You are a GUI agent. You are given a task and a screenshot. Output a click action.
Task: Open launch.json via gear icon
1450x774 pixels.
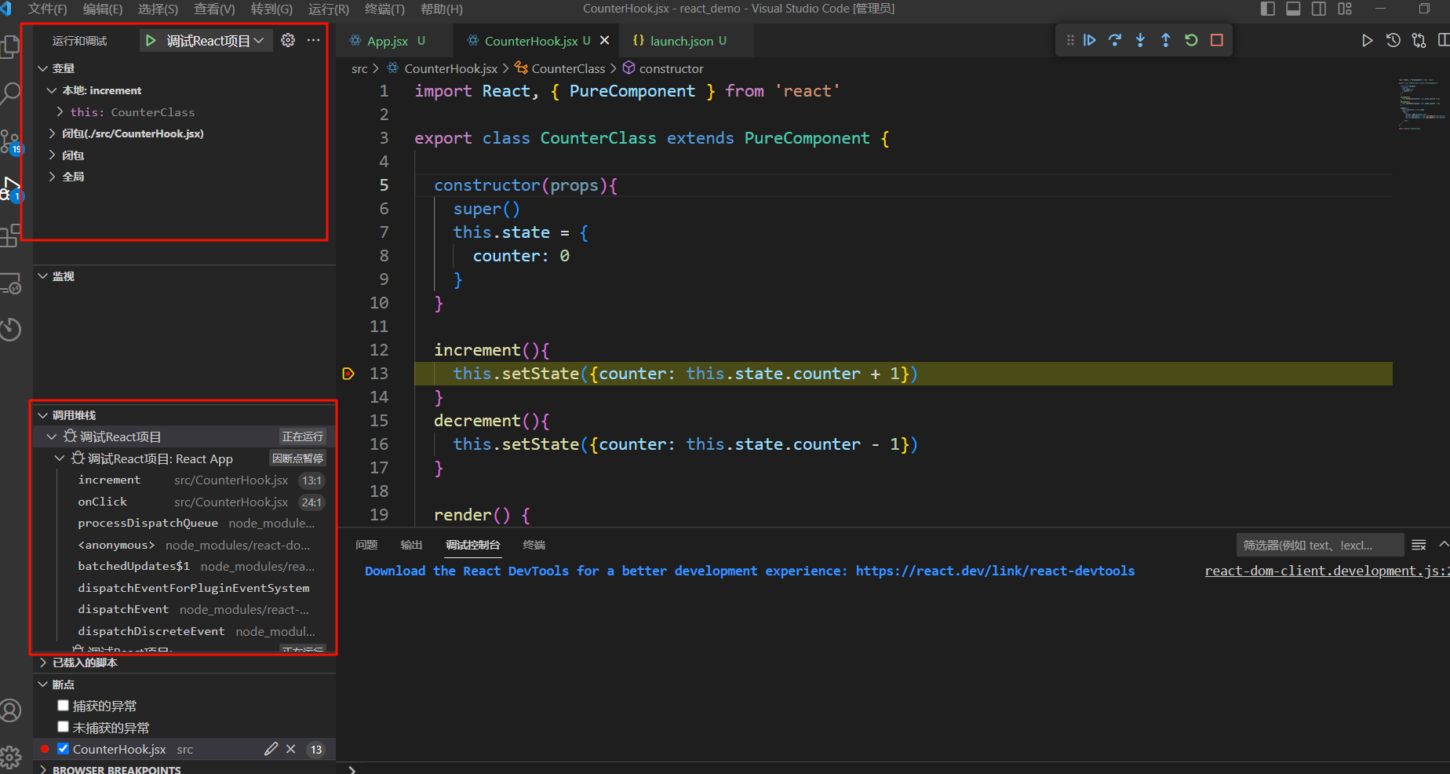pyautogui.click(x=288, y=41)
